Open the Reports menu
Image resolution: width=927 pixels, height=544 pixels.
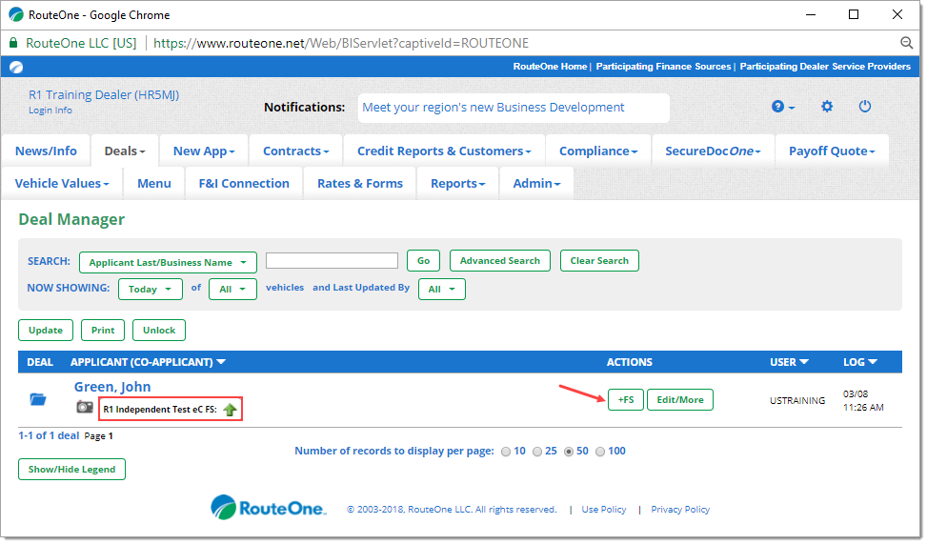pos(457,183)
